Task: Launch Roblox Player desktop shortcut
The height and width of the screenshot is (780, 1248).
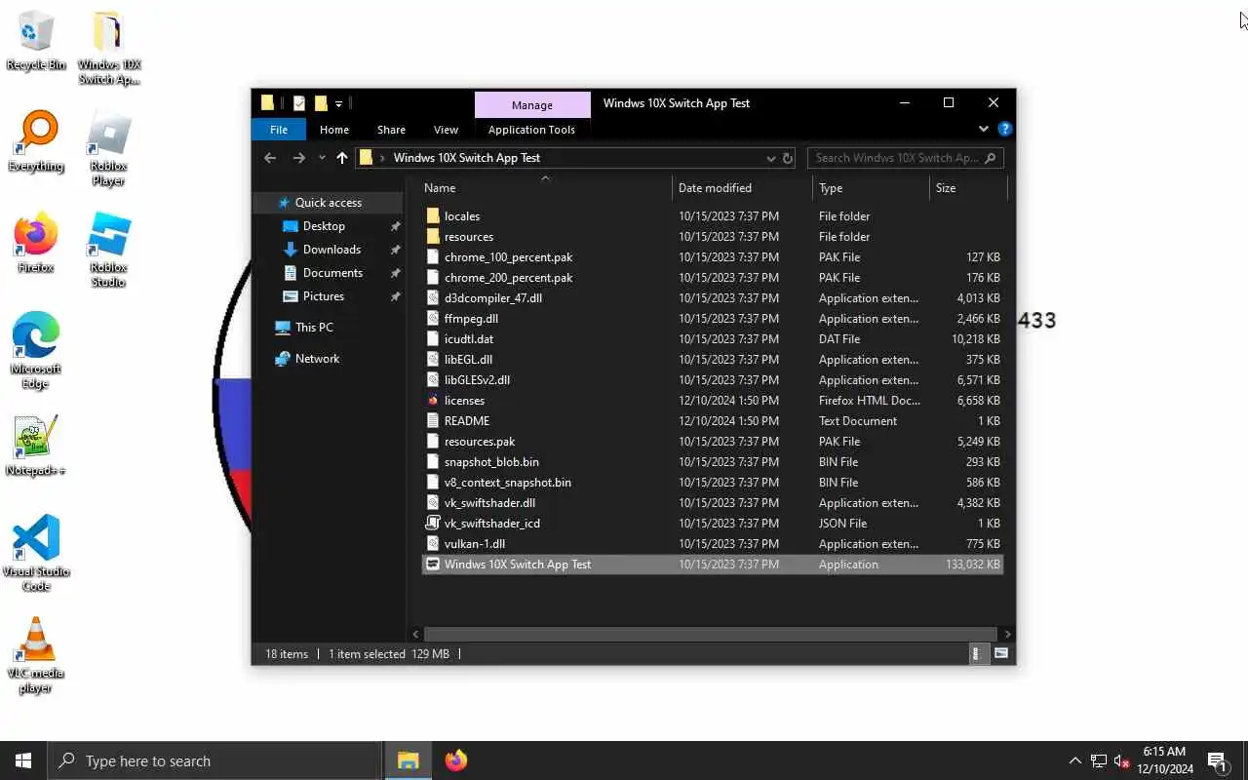Action: click(x=108, y=149)
